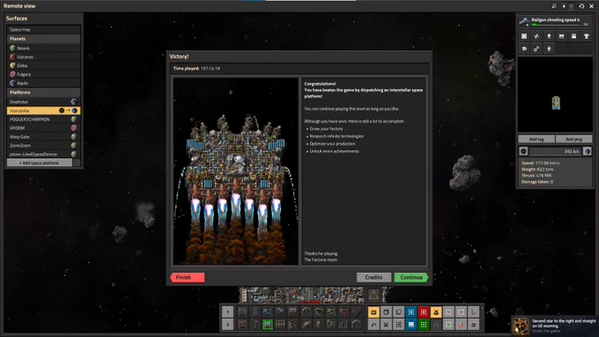
Task: Click Add tag under the minimap
Action: (x=536, y=139)
